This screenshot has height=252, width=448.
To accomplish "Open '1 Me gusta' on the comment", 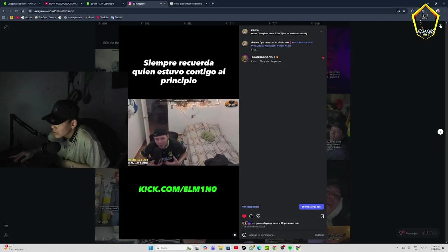I will pyautogui.click(x=264, y=61).
